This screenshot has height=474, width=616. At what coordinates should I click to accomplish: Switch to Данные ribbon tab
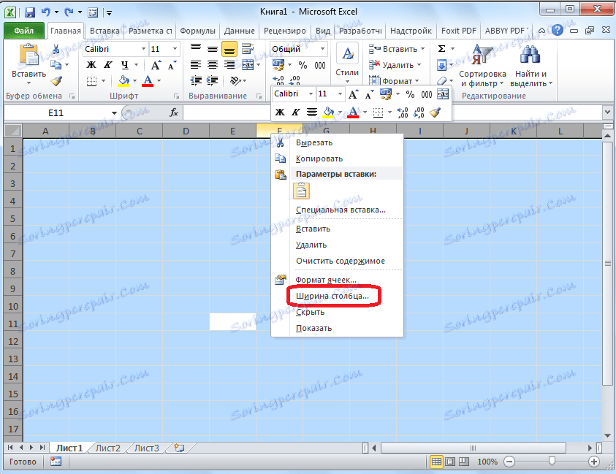coord(239,31)
